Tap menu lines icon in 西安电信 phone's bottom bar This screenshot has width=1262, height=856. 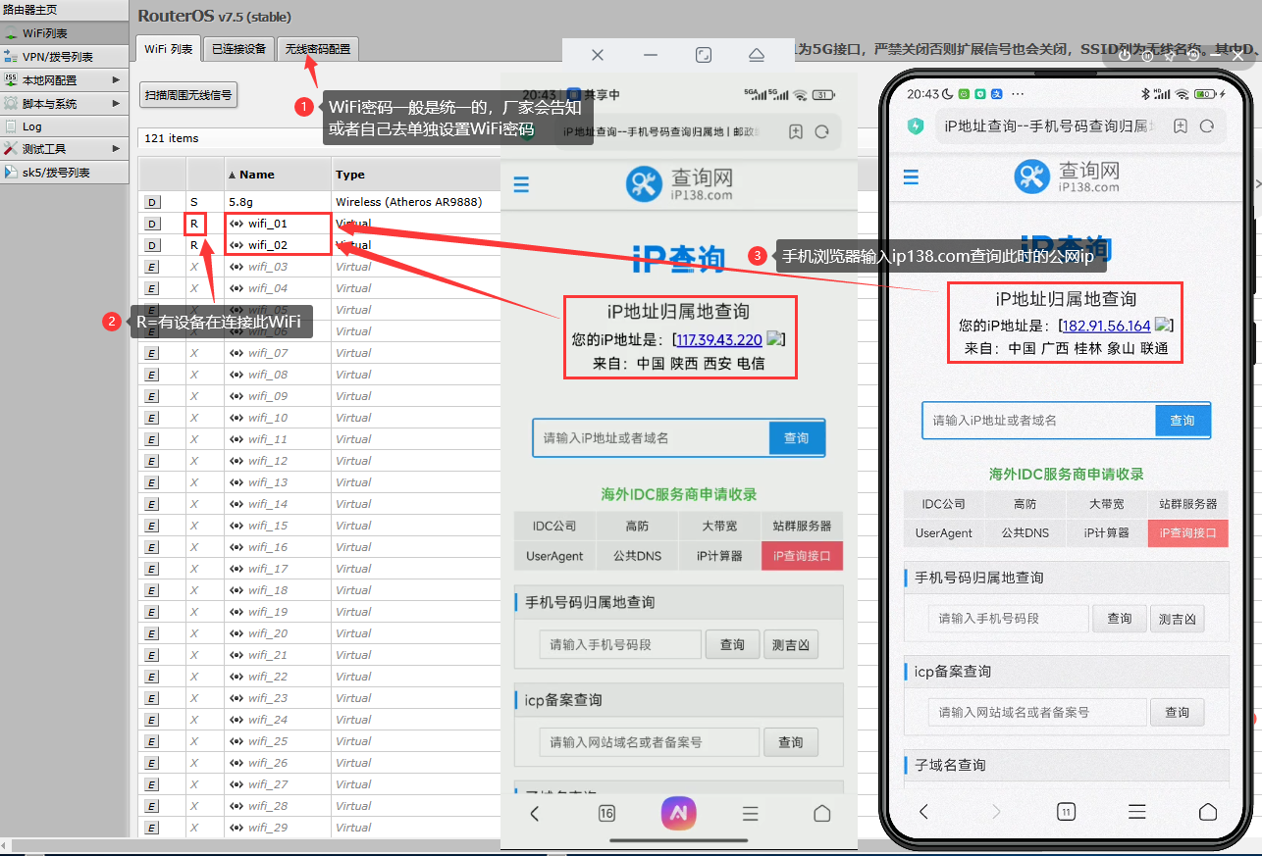(751, 813)
